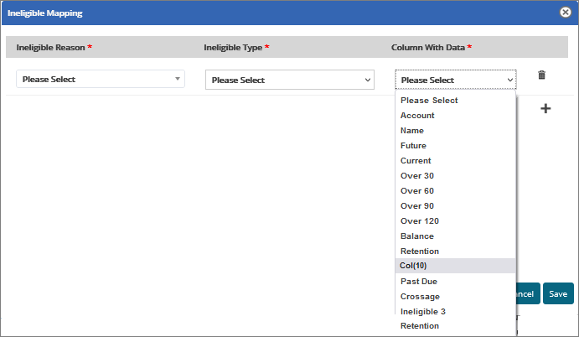Collapse the Column With Data dropdown box

[456, 80]
